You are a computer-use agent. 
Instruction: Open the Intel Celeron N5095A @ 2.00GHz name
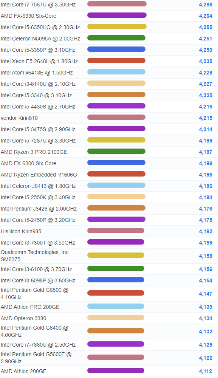(x=40, y=39)
